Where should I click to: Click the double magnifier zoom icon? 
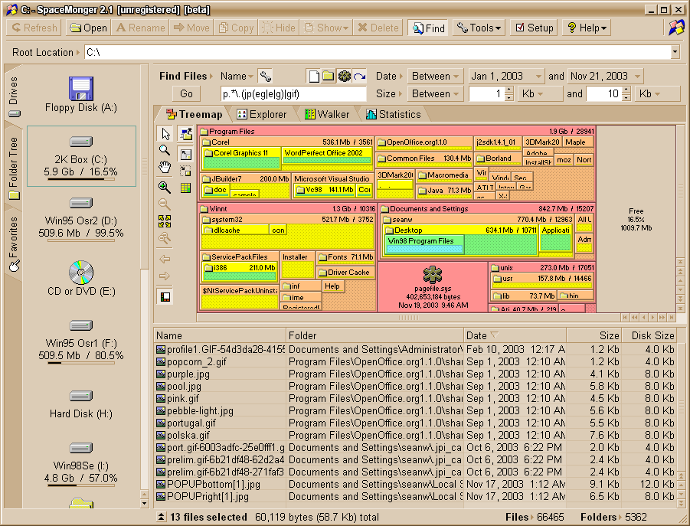[165, 238]
